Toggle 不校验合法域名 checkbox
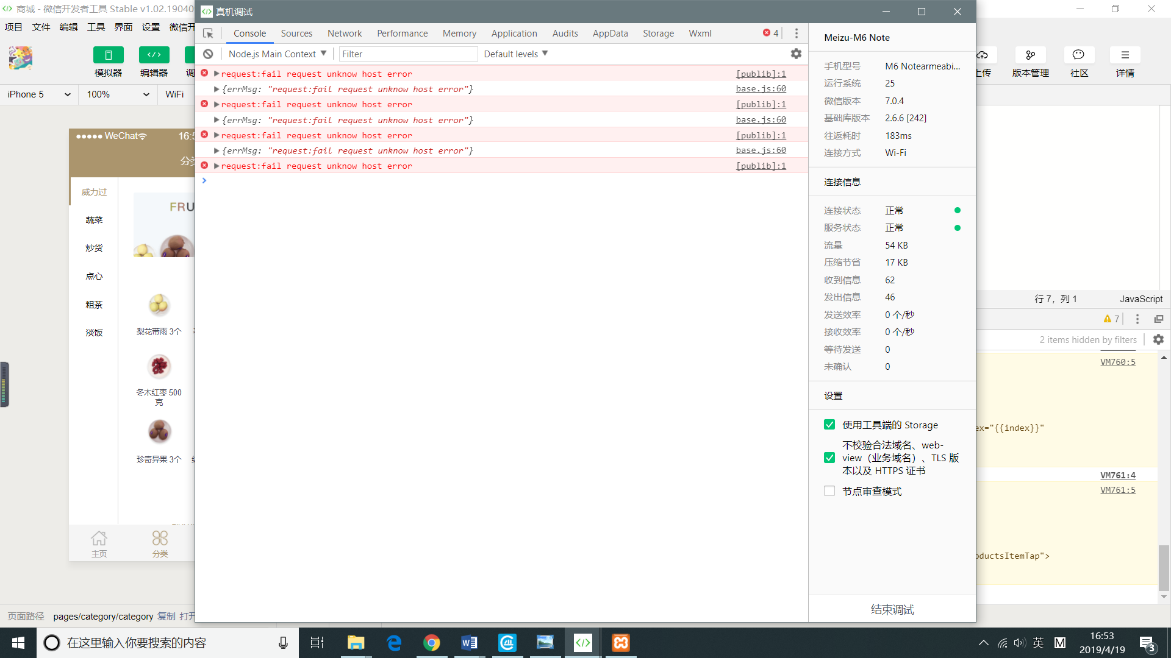 (x=829, y=458)
